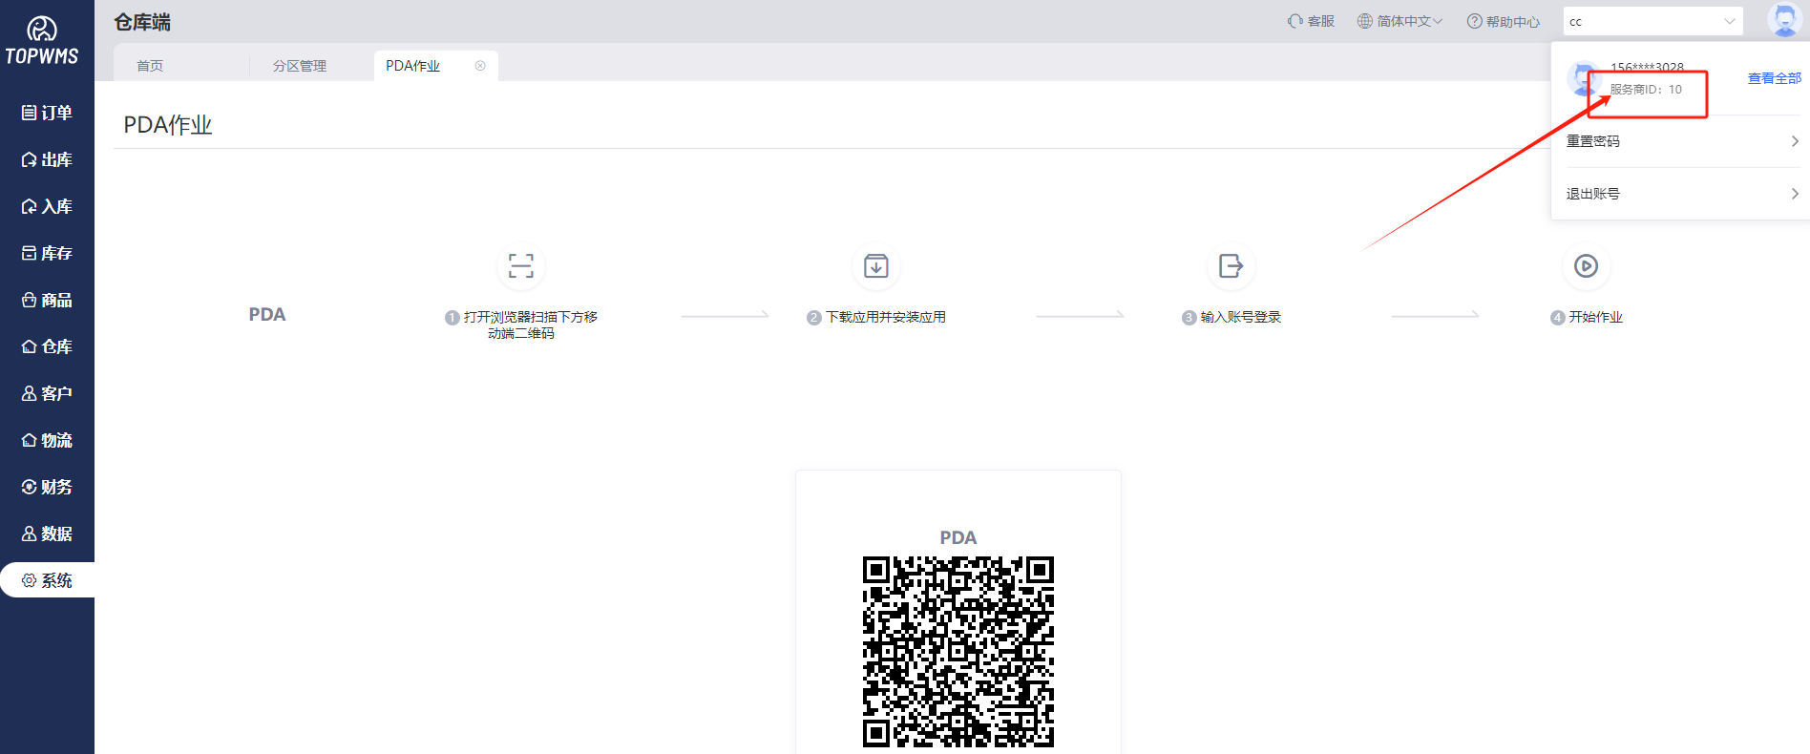Select 退出账号 to log out

(x=1681, y=194)
